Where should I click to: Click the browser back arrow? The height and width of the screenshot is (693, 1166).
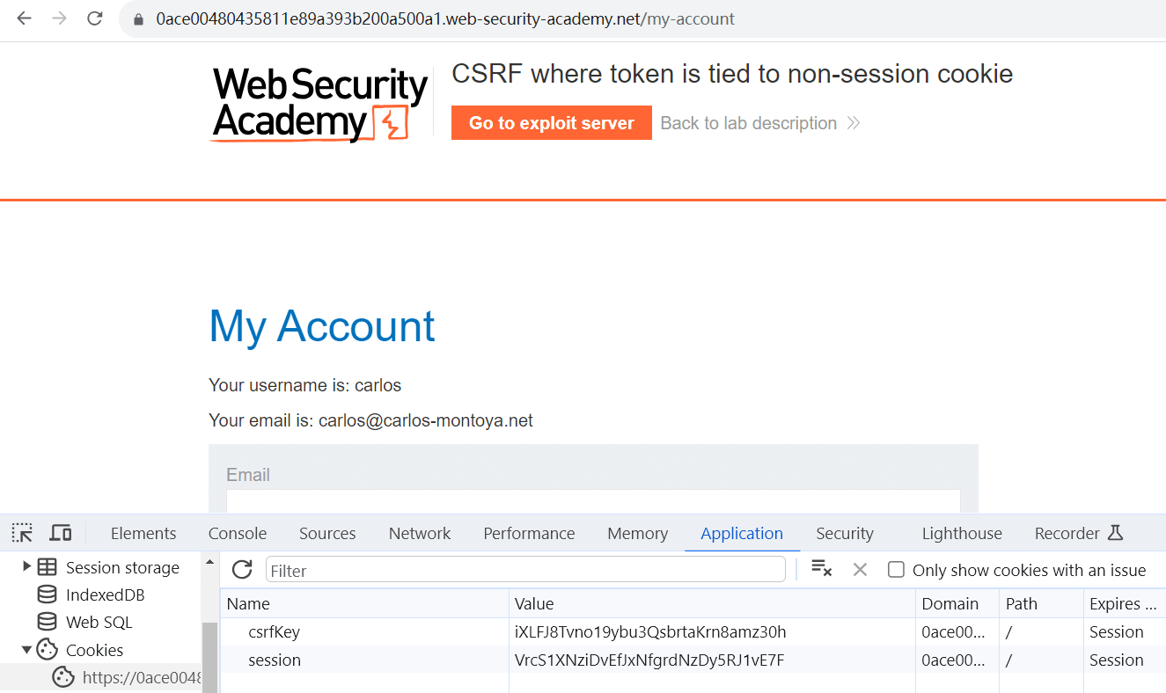[x=24, y=18]
